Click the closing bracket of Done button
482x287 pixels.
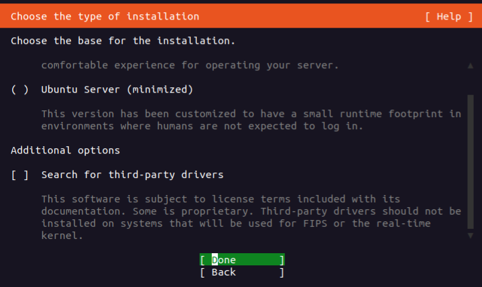(x=282, y=260)
